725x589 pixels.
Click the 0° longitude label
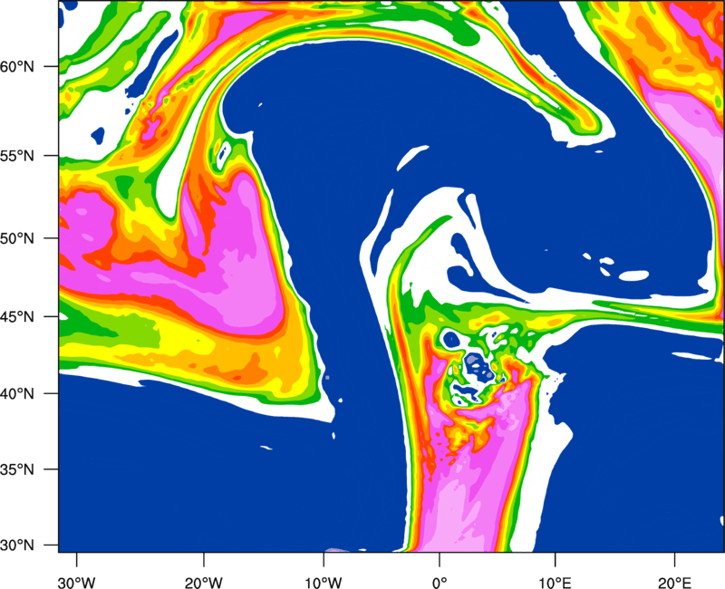[x=440, y=583]
